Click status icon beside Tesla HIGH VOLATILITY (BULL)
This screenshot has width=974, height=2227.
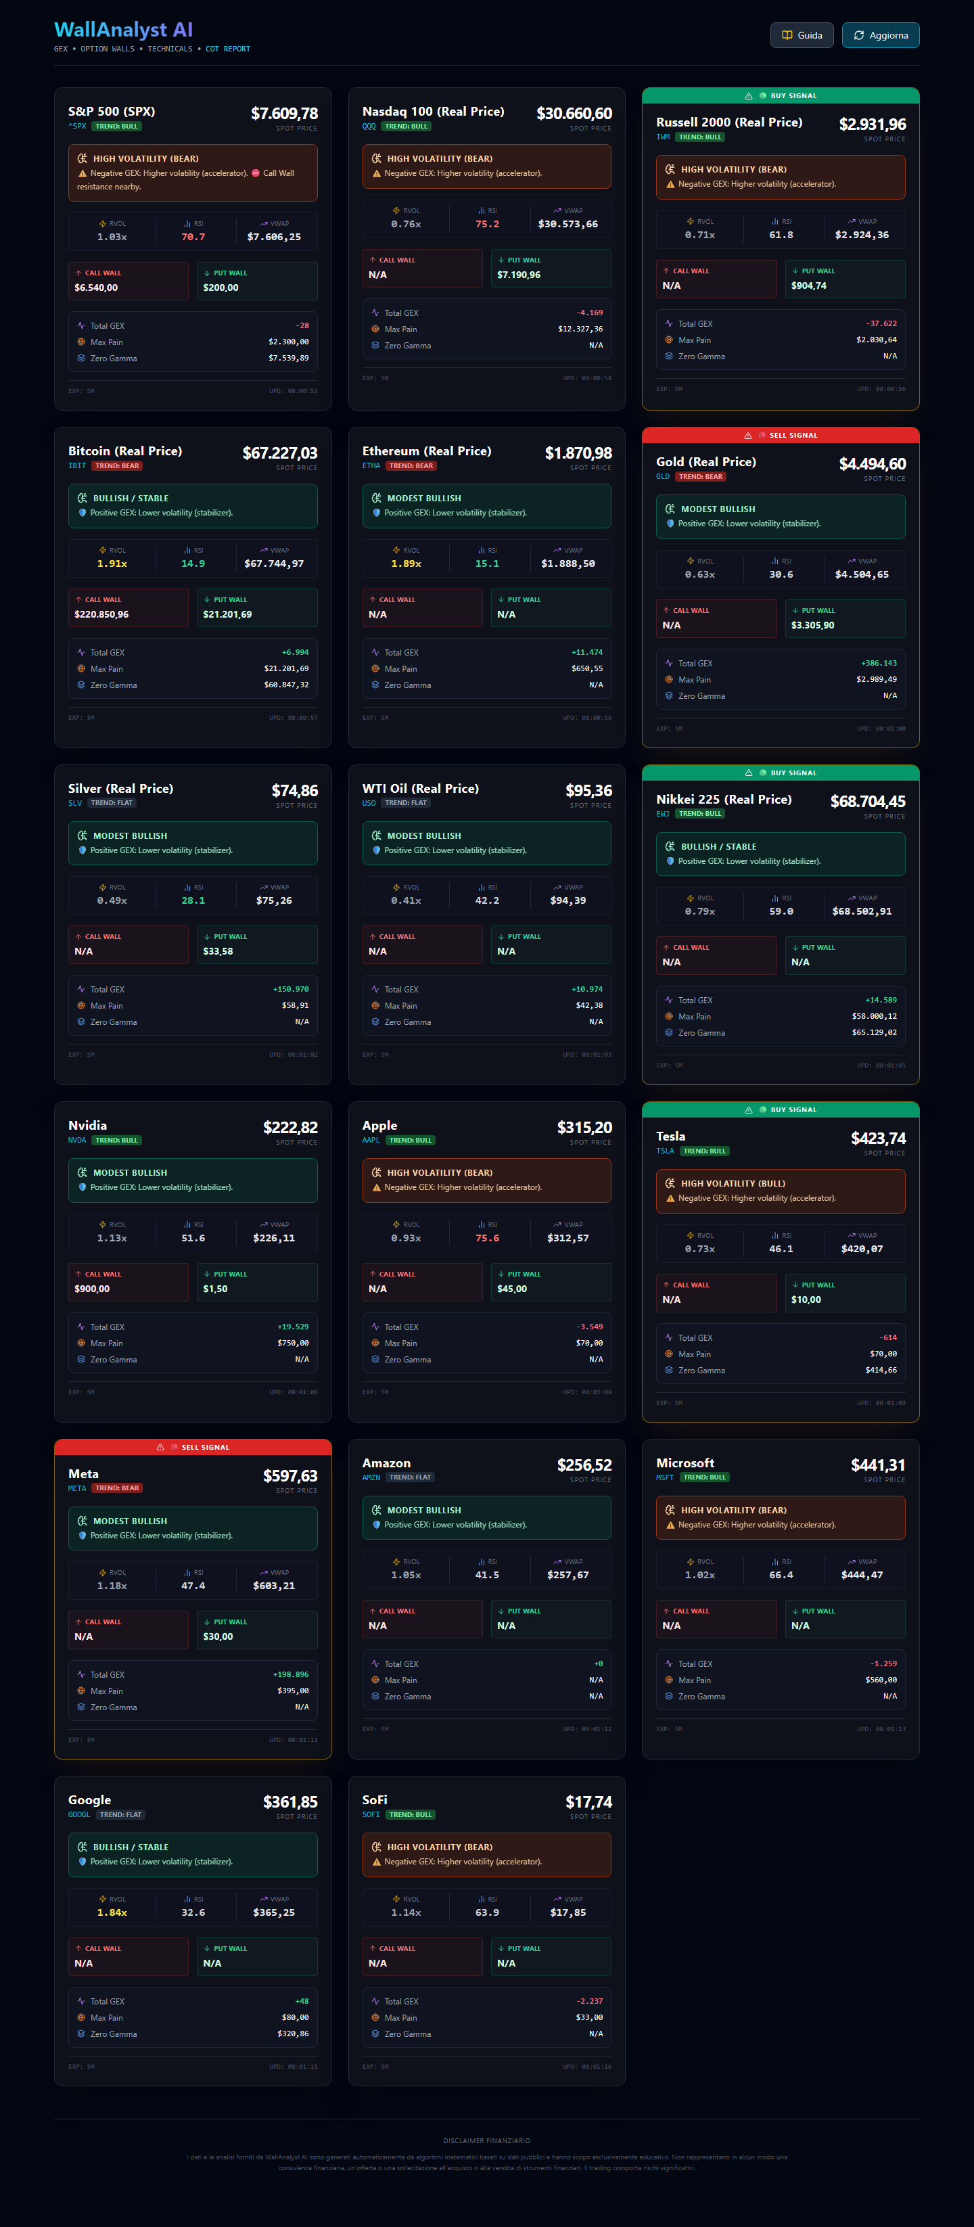pyautogui.click(x=670, y=1184)
